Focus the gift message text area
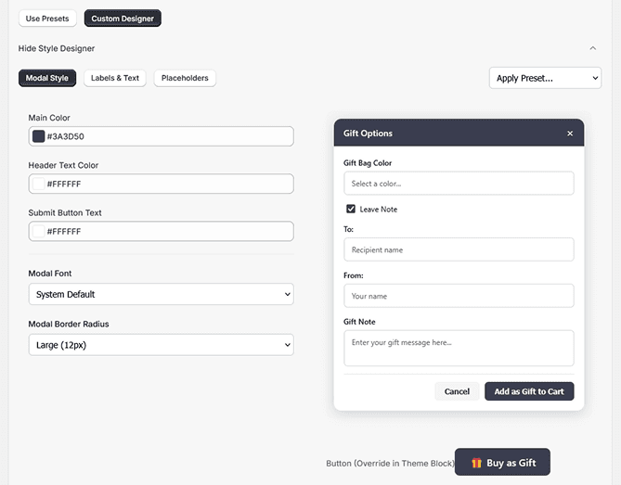 click(x=459, y=348)
